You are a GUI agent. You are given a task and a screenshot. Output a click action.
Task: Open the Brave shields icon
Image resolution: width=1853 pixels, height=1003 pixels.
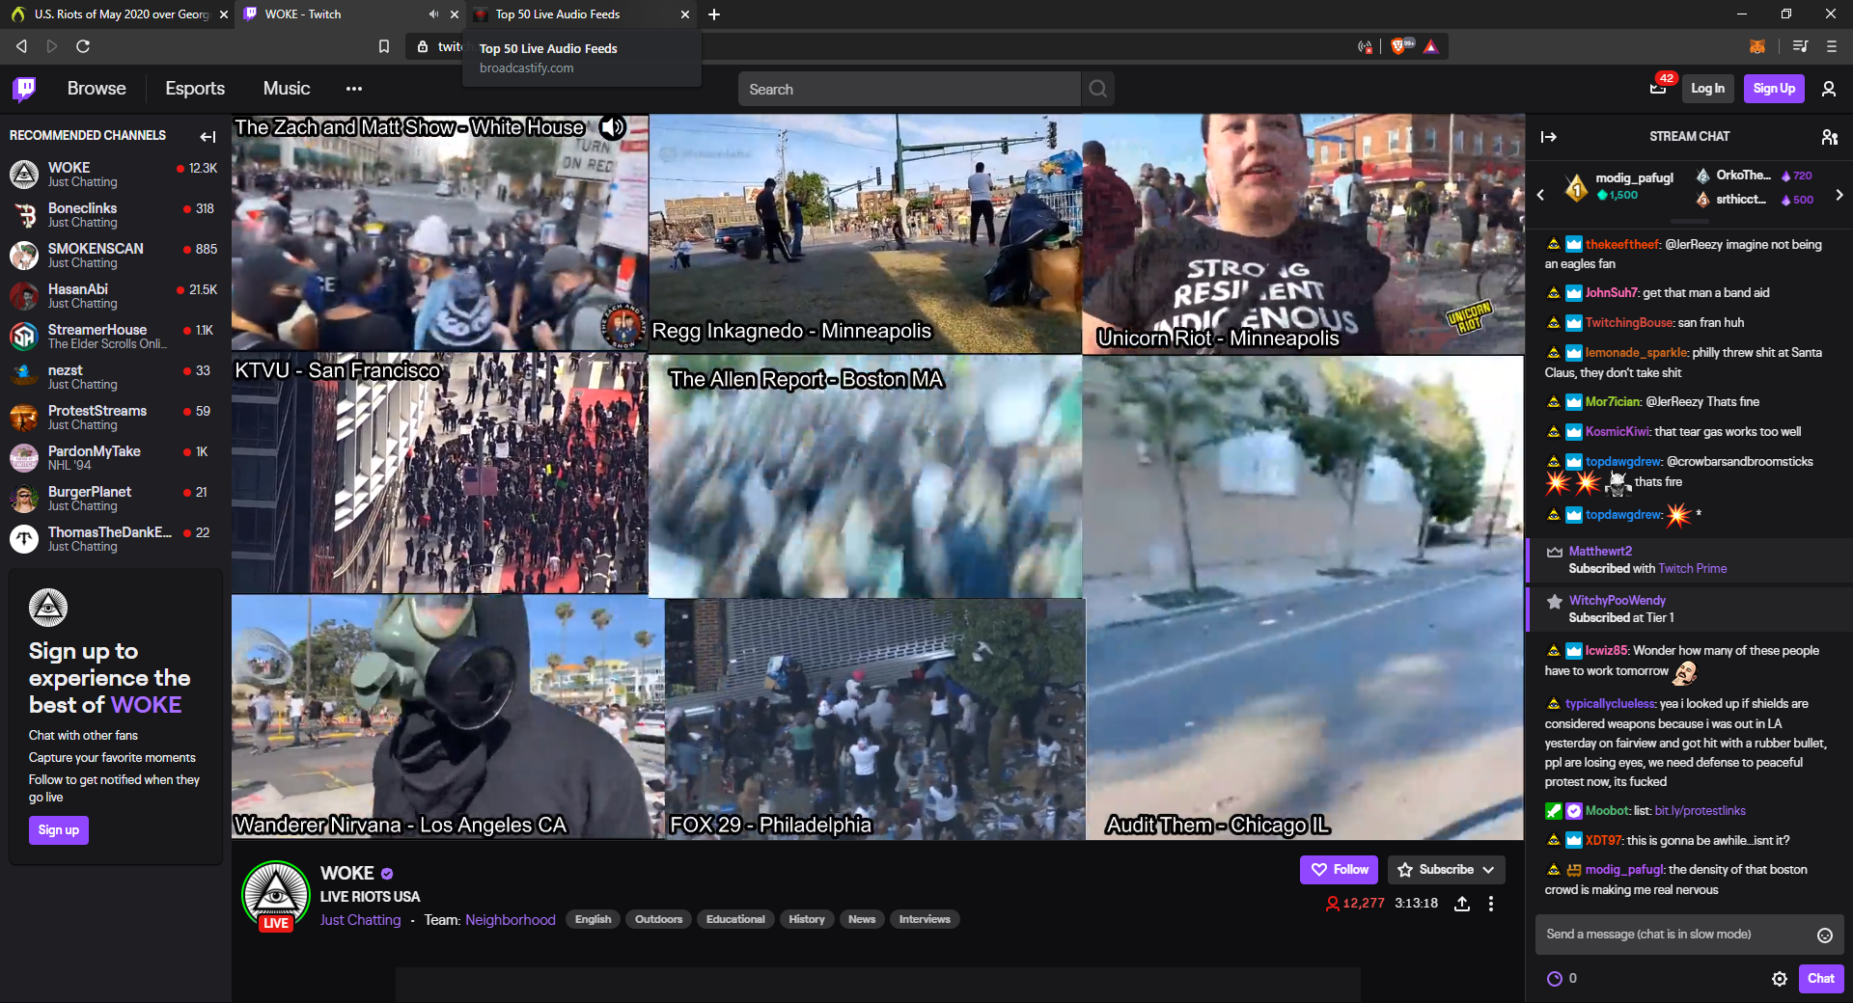(1400, 46)
